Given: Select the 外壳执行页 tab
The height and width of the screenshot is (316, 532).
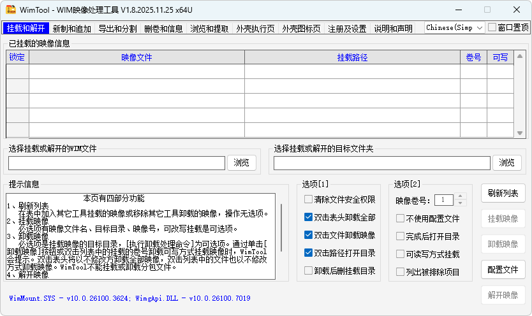Looking at the screenshot, I should point(256,29).
